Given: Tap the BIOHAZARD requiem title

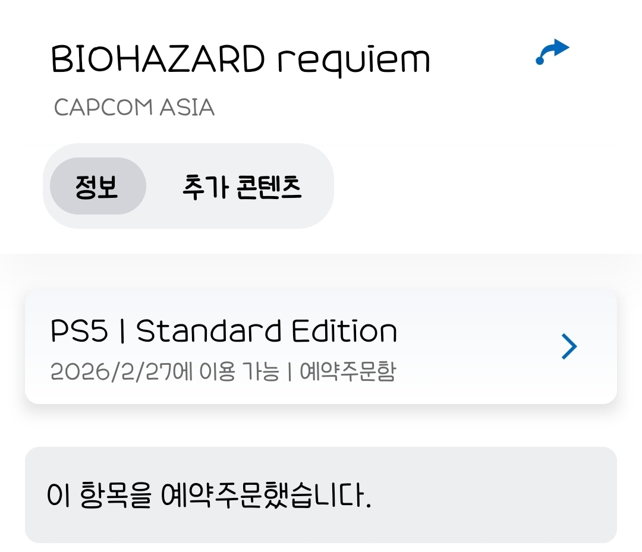Looking at the screenshot, I should tap(240, 59).
